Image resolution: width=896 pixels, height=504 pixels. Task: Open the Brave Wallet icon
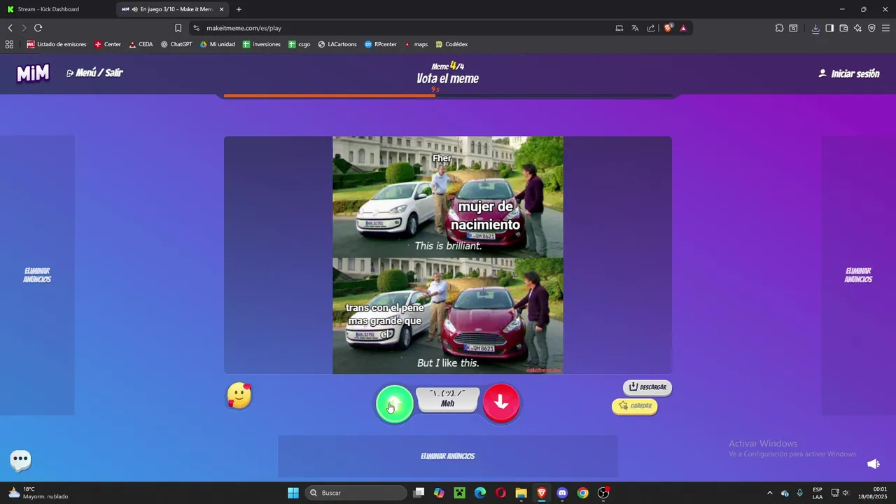point(843,28)
